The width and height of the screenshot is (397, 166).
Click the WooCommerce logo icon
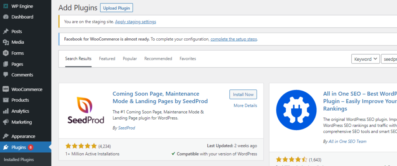tap(5, 89)
